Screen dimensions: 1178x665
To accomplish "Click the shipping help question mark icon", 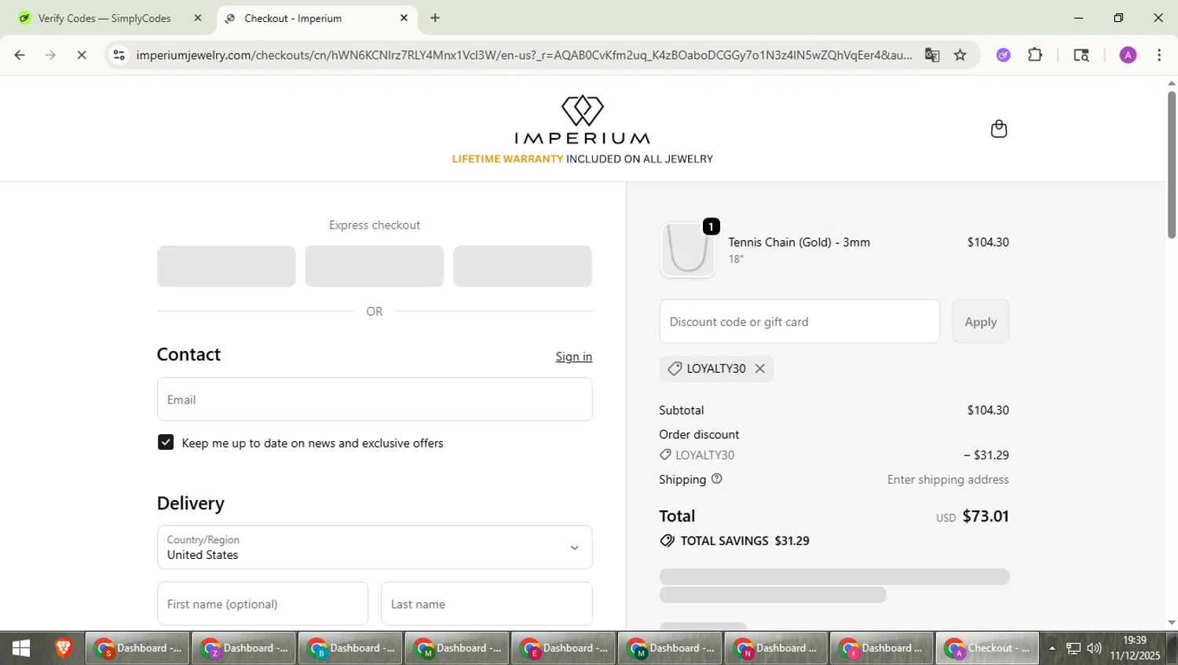I will [x=716, y=479].
